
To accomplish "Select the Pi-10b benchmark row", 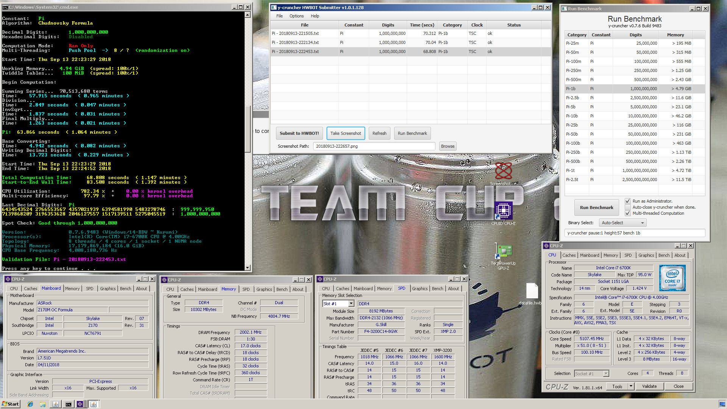I will pos(635,116).
